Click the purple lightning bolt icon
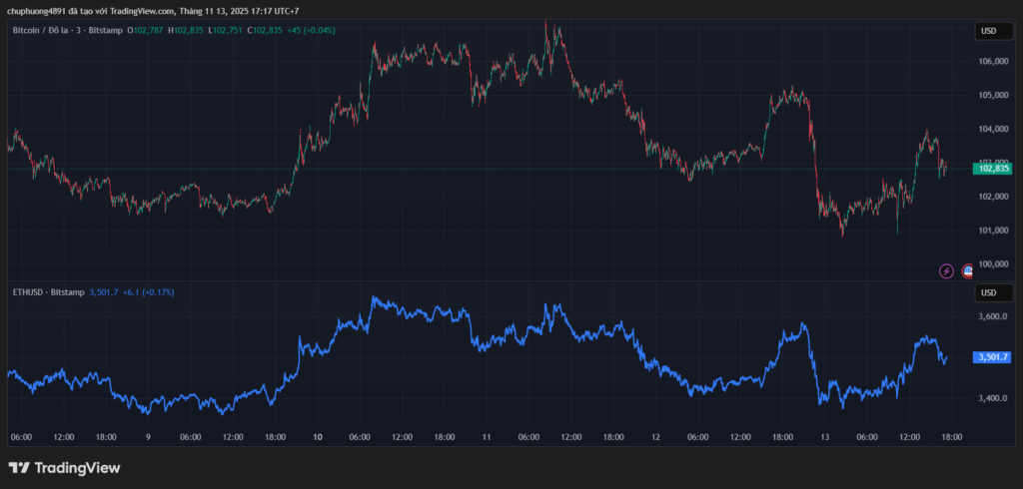Viewport: 1023px width, 489px height. tap(946, 270)
